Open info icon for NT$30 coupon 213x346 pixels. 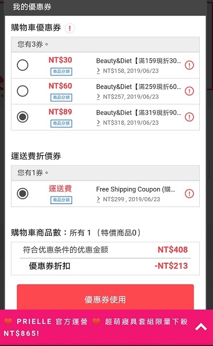189,65
